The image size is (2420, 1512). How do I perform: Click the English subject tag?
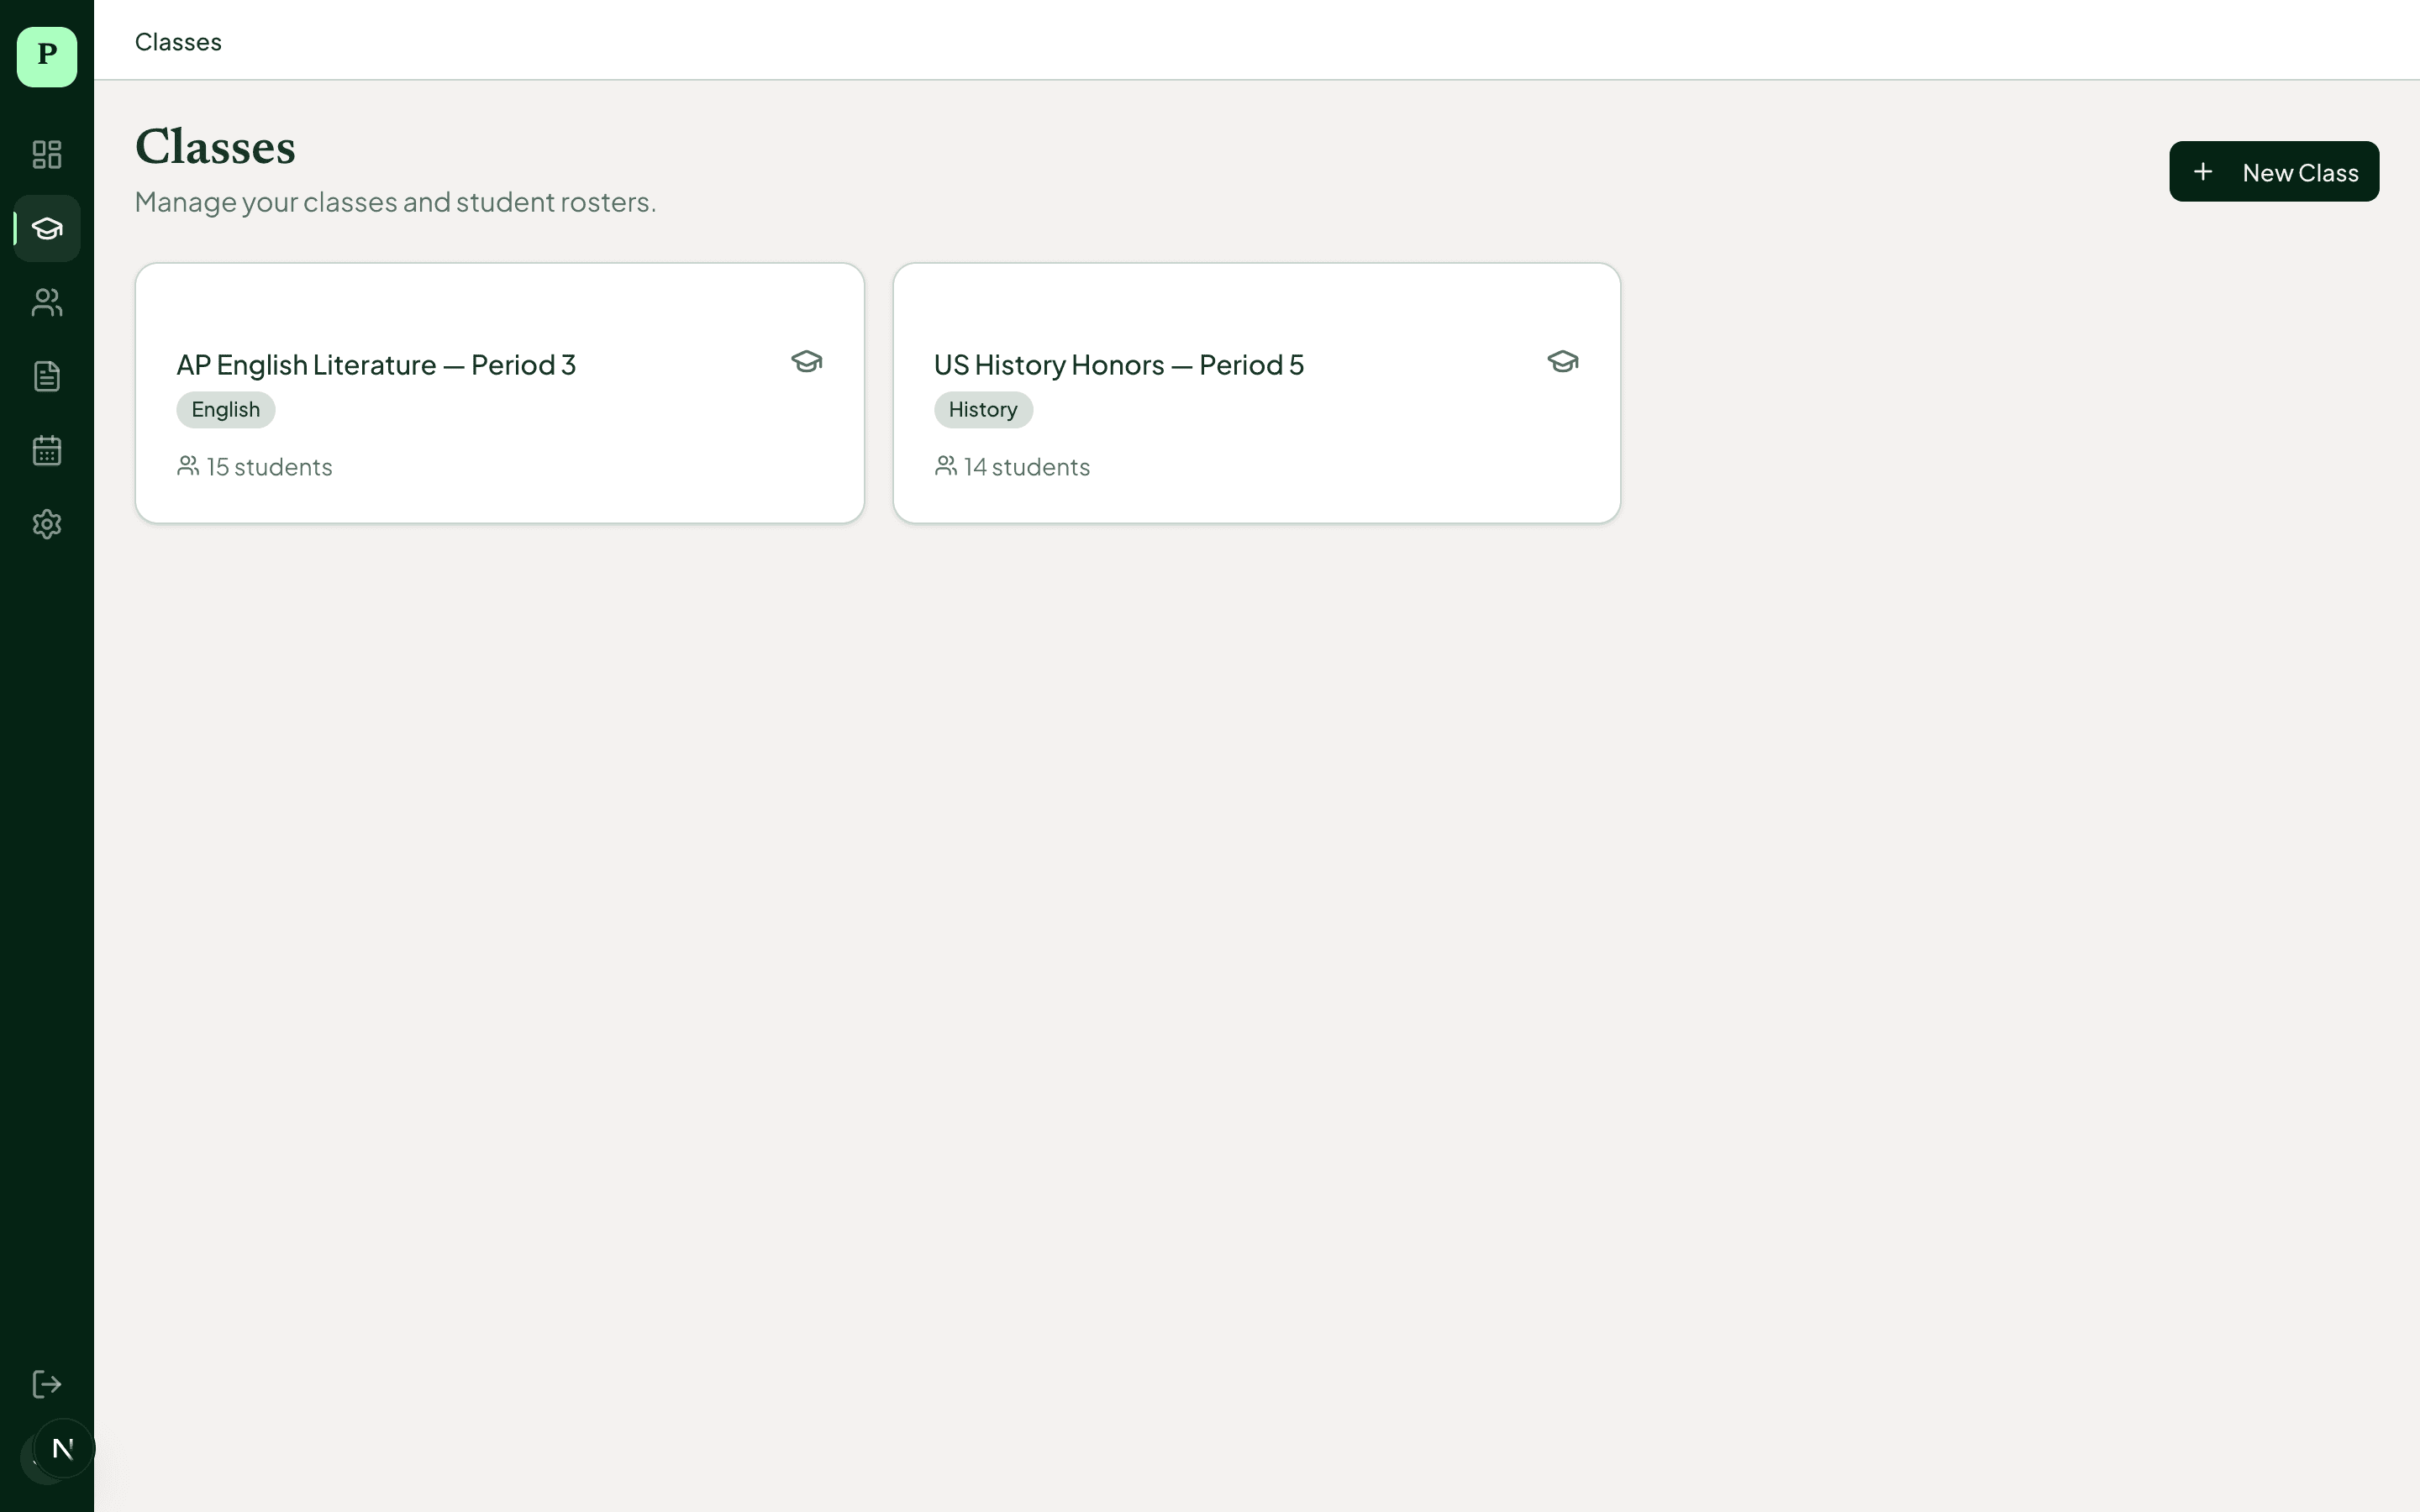coord(226,410)
